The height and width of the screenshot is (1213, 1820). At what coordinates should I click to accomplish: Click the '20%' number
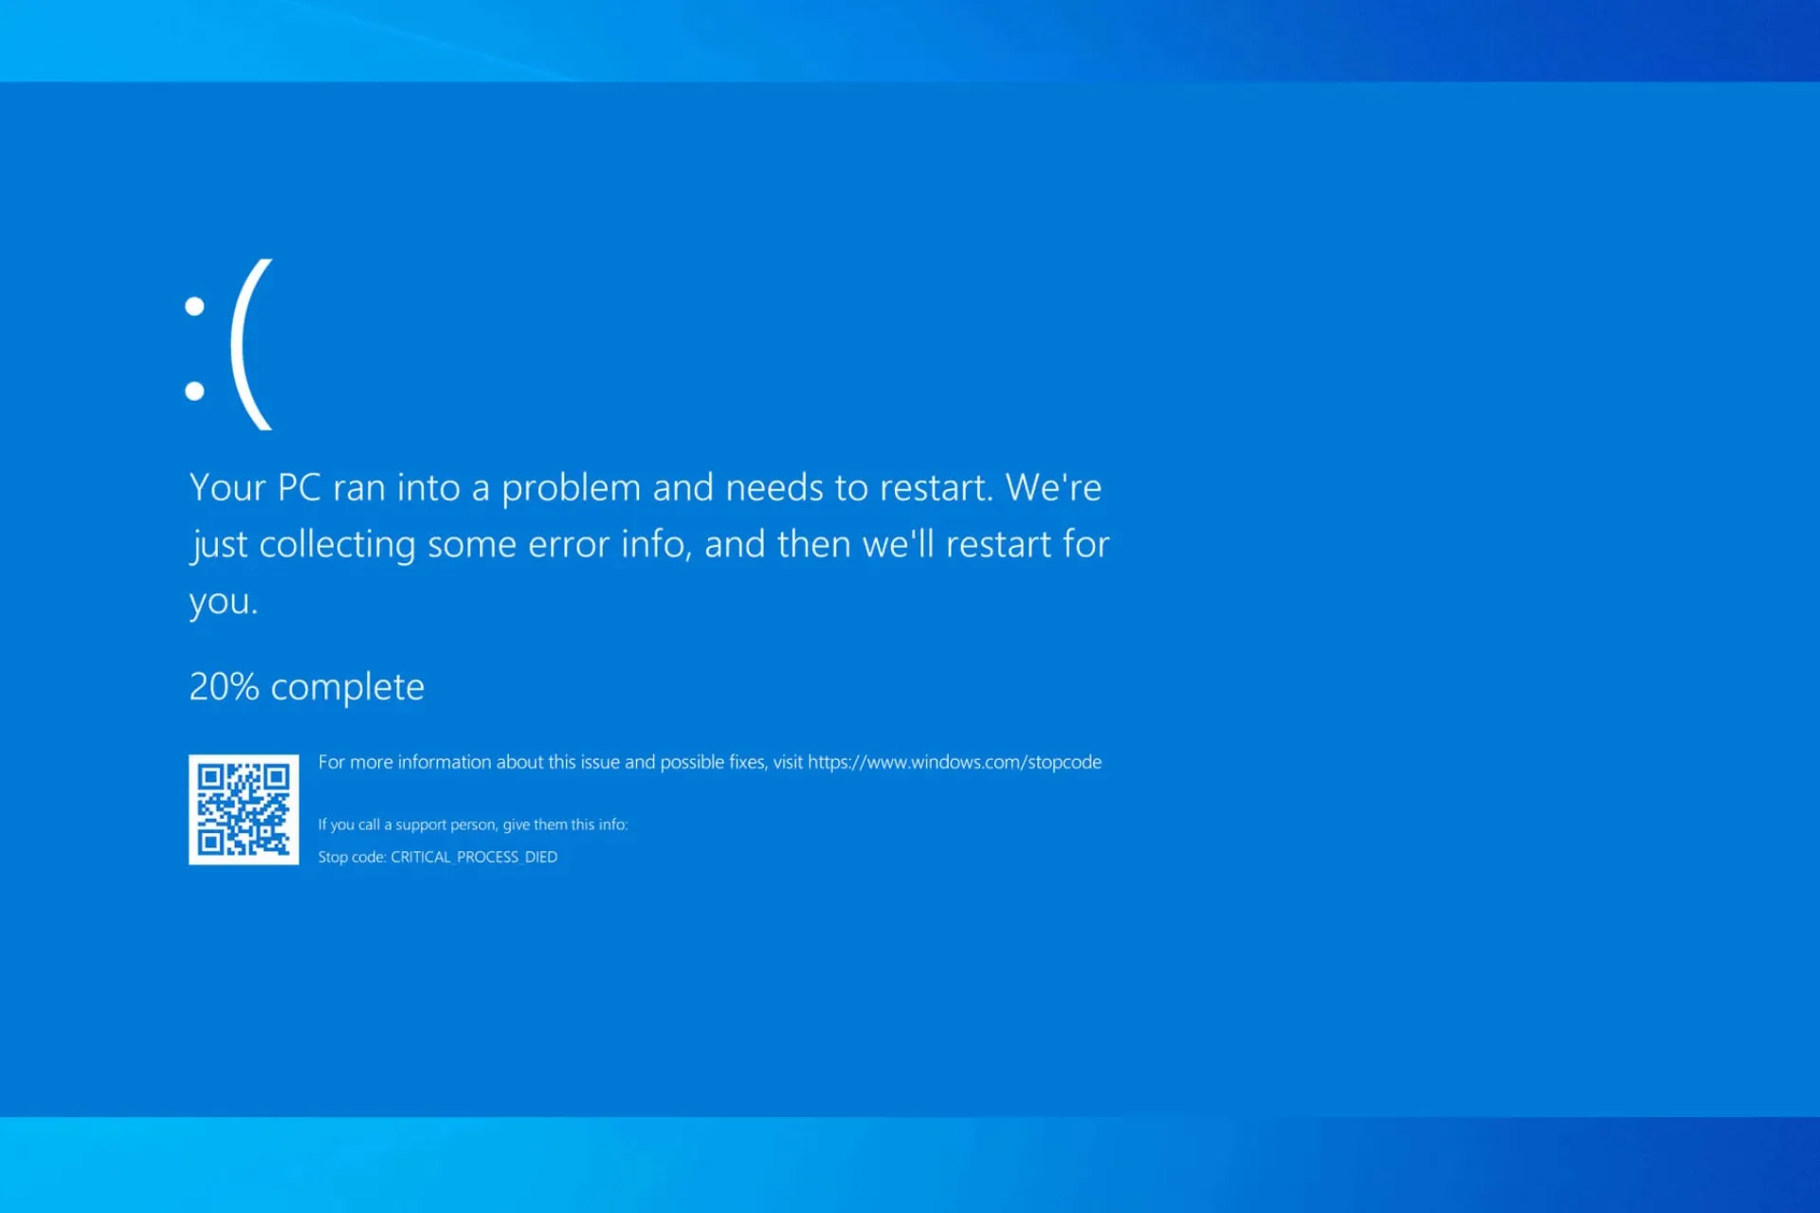coord(224,687)
